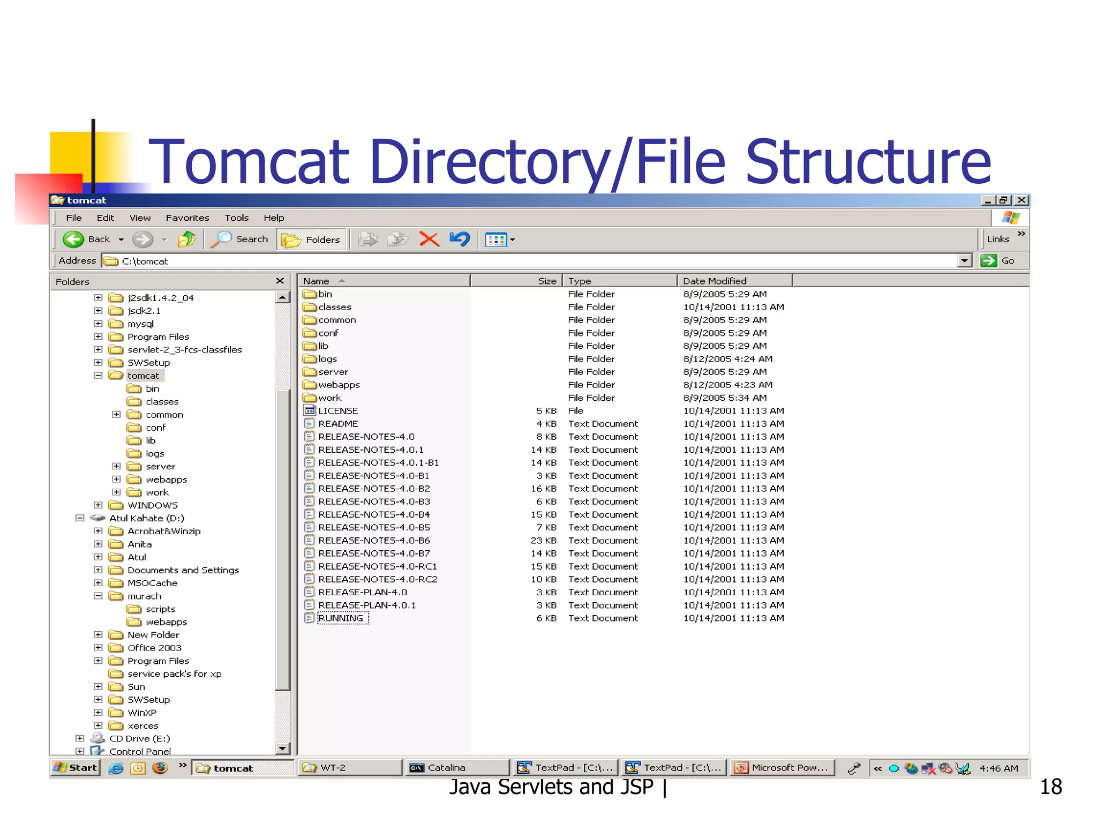
Task: Switch to WT-2 taskbar window
Action: [349, 767]
